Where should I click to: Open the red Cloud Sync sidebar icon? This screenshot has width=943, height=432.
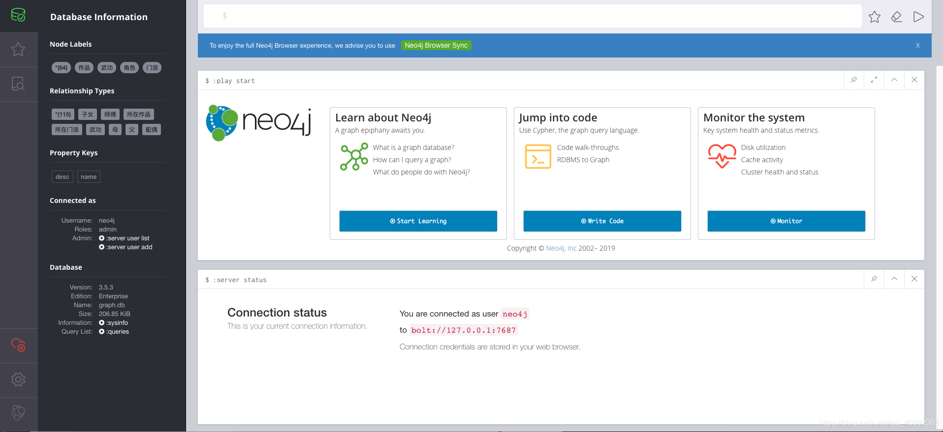18,345
